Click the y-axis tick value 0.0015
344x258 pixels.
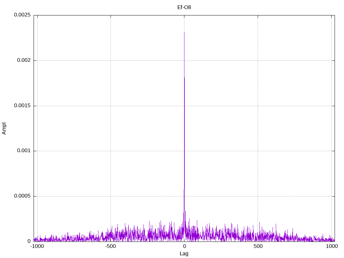23,105
